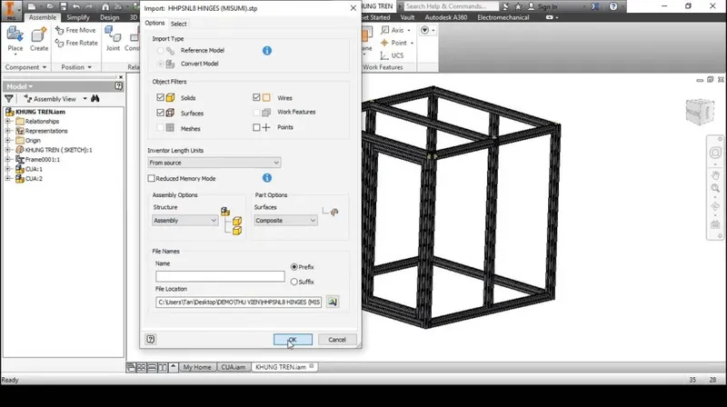Open the browser filter funnel icon
The image size is (727, 407).
coord(9,99)
